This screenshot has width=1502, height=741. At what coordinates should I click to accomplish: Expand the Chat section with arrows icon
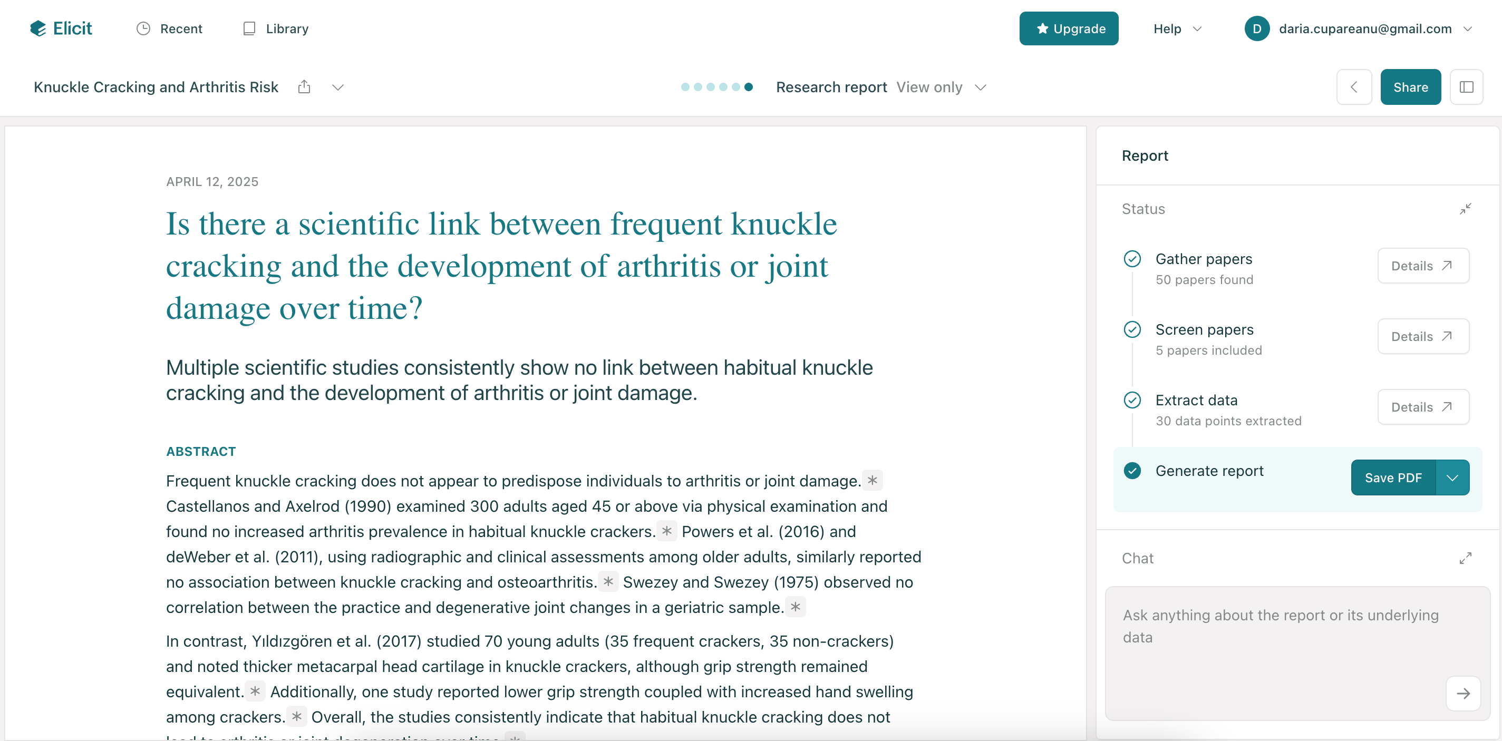pyautogui.click(x=1465, y=558)
